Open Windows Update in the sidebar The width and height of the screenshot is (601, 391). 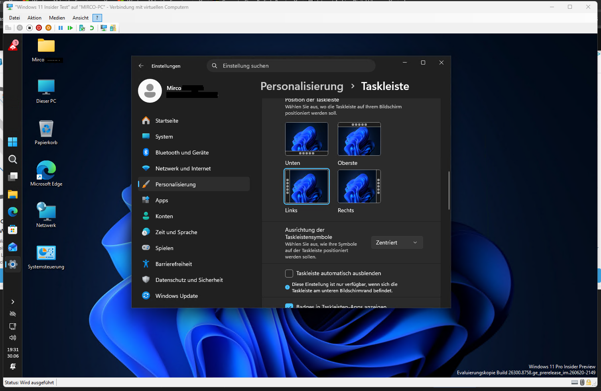click(x=194, y=296)
